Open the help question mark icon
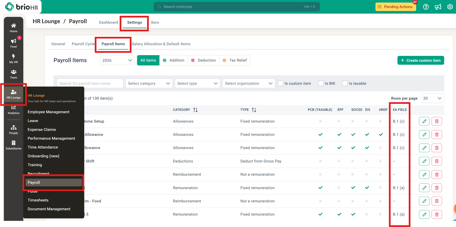Viewport: 456px width, 227px height. (x=426, y=7)
